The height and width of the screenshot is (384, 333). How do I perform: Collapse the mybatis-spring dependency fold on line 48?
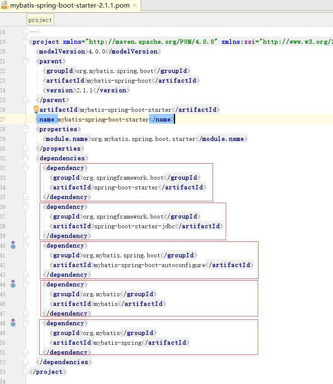[26, 323]
